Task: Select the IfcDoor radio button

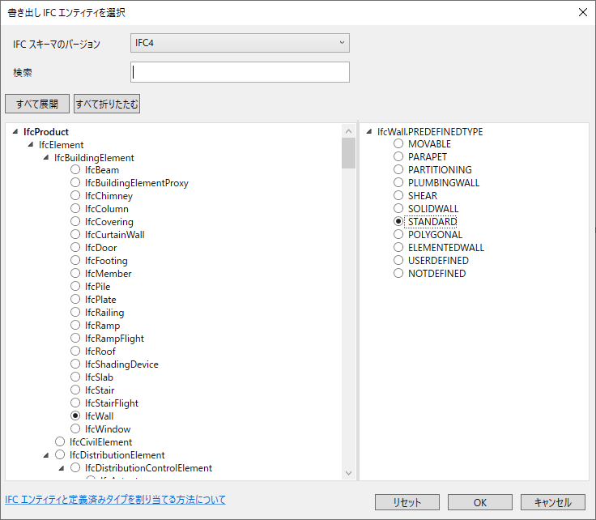Action: [x=75, y=248]
